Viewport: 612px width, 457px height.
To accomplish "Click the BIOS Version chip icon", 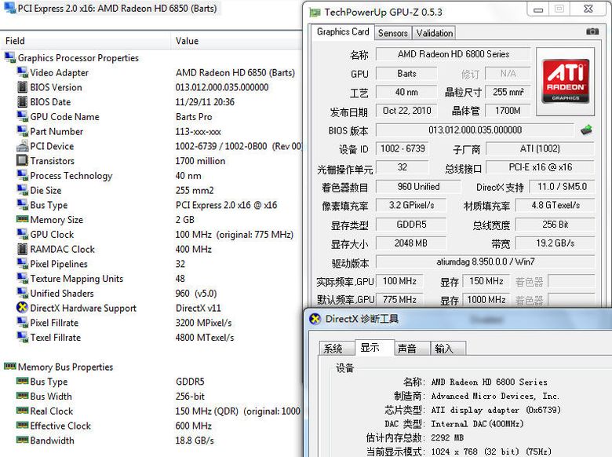I will (22, 86).
